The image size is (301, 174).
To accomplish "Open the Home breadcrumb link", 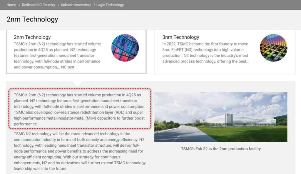I will coord(11,5).
